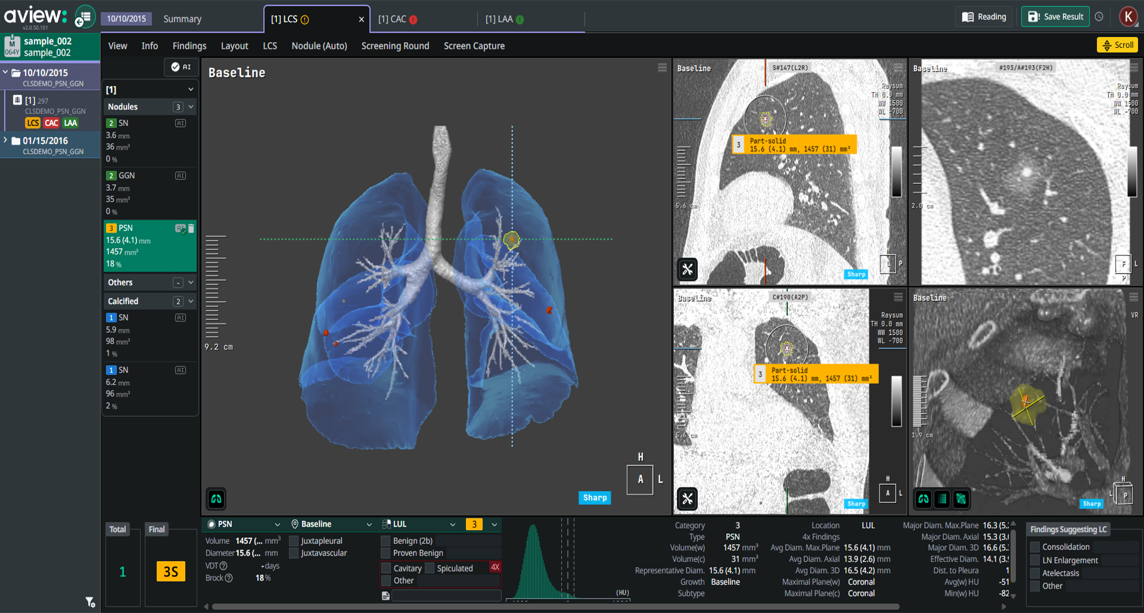Click the grid view icon in the VR panel
1144x613 pixels.
click(942, 500)
